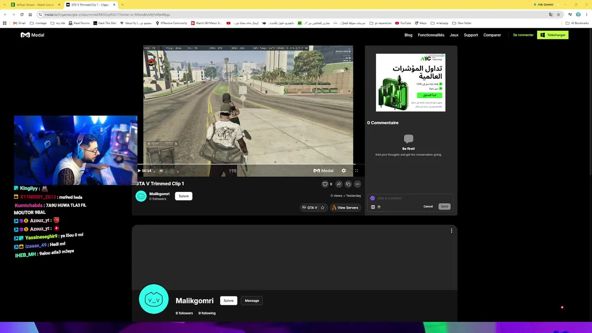Image resolution: width=592 pixels, height=333 pixels.
Task: Open the Chrome three-dot menu
Action: pos(586,14)
